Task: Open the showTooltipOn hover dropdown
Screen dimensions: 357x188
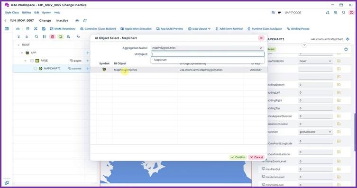Action: [330, 61]
